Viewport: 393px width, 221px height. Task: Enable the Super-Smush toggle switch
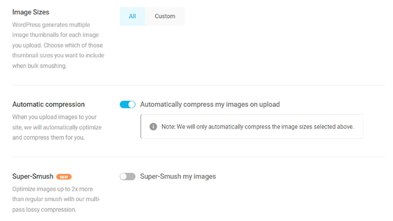127,176
